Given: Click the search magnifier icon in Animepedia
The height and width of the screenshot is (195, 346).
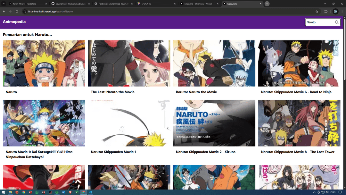Looking at the screenshot, I should 336,22.
